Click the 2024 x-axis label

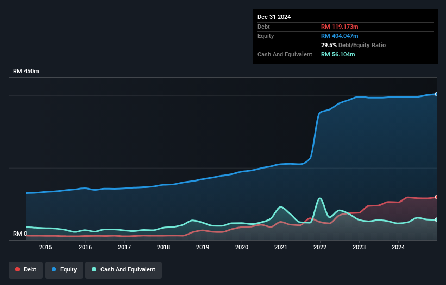(x=398, y=247)
